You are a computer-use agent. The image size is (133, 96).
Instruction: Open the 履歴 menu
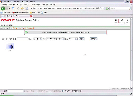pyautogui.click(x=26, y=4)
